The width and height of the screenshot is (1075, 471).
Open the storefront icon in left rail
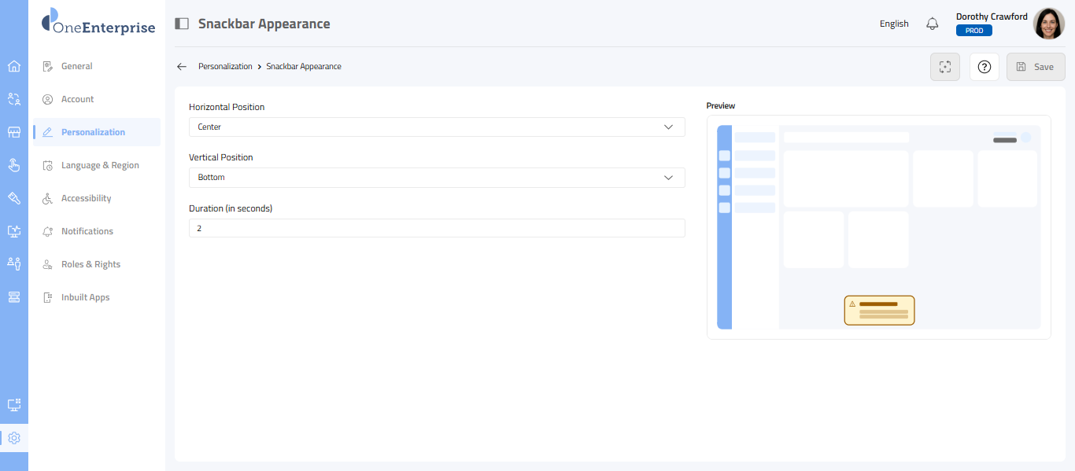click(x=14, y=132)
